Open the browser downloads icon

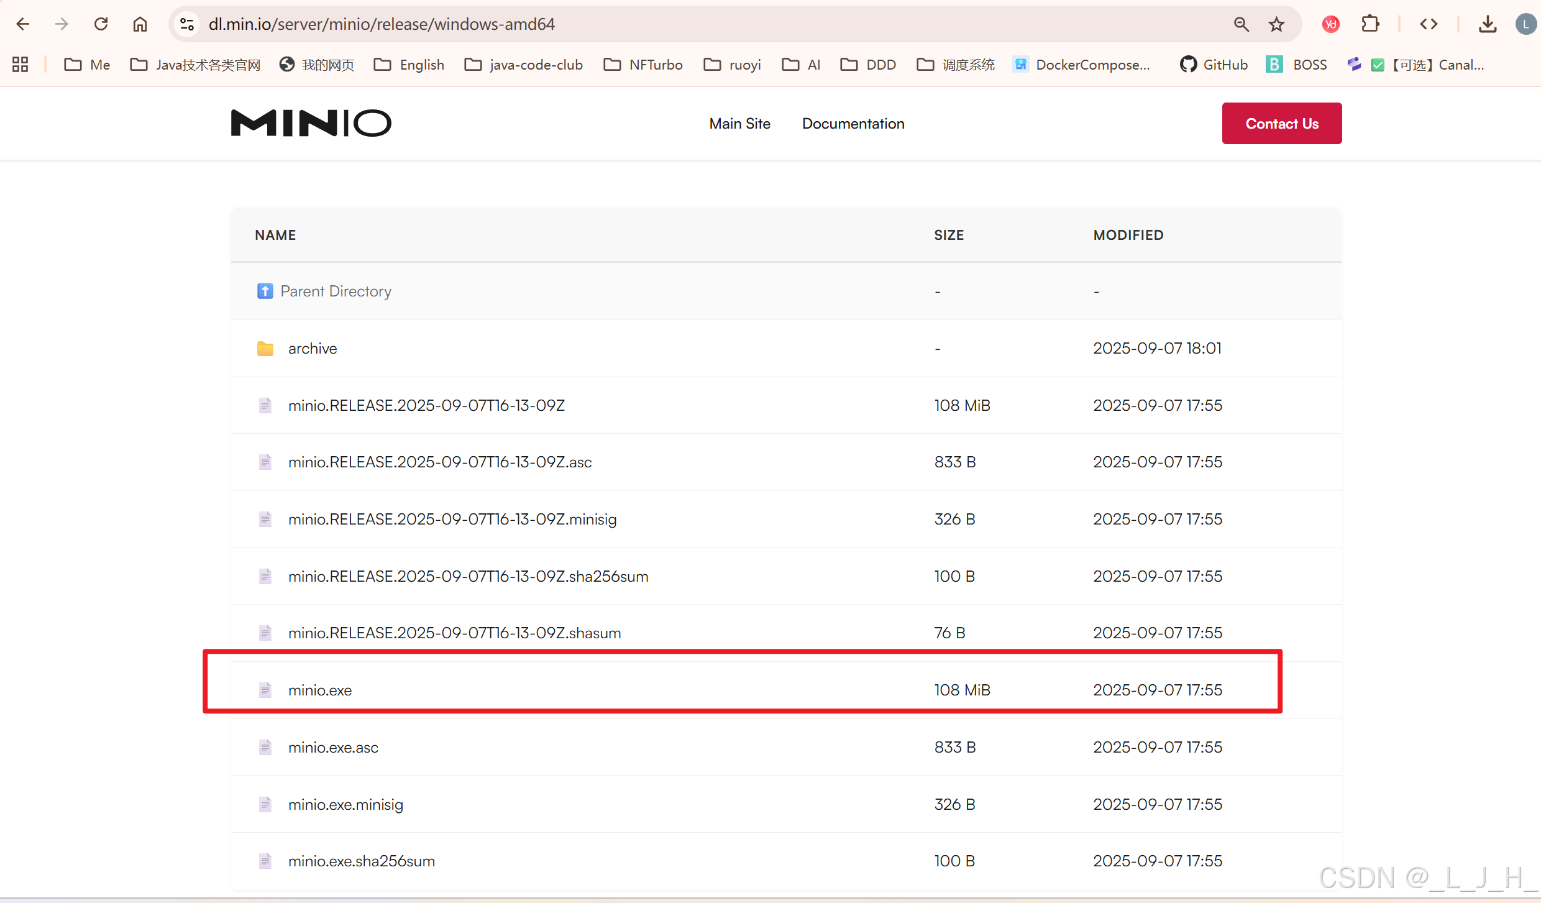(x=1488, y=24)
